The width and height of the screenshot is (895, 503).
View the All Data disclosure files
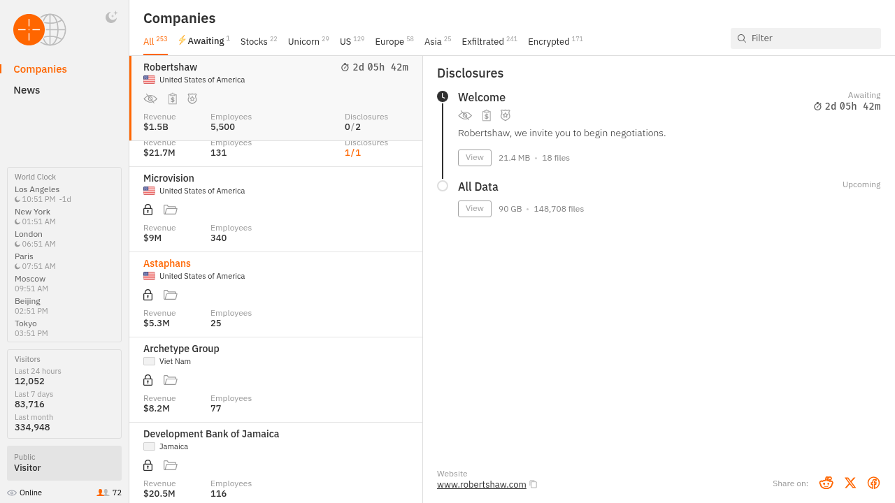[x=475, y=209]
